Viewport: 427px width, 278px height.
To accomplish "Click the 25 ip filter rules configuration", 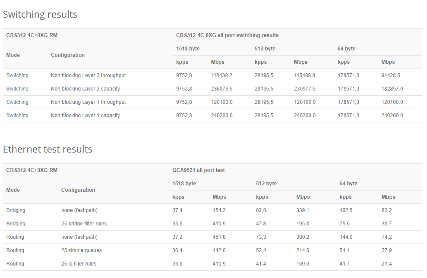I will point(79,264).
